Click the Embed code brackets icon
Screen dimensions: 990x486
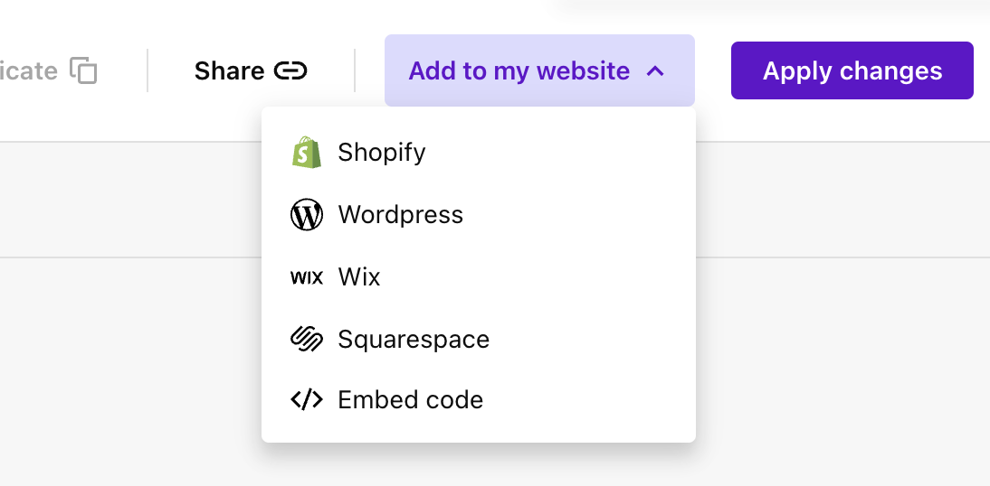[307, 400]
